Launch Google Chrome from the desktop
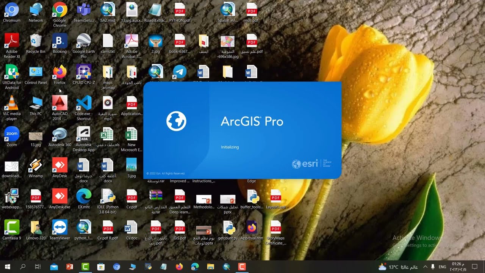 60,15
